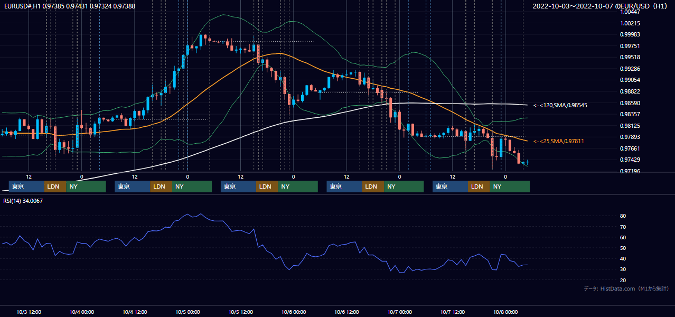Pick the 10/5 12:00 date label
Image resolution: width=675 pixels, height=317 pixels.
coord(241,312)
